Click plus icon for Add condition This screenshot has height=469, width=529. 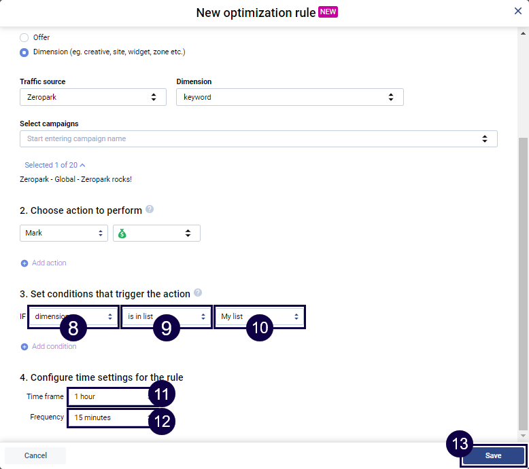coord(24,347)
